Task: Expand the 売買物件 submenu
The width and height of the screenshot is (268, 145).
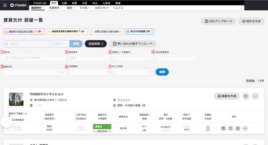Action: (x=55, y=8)
